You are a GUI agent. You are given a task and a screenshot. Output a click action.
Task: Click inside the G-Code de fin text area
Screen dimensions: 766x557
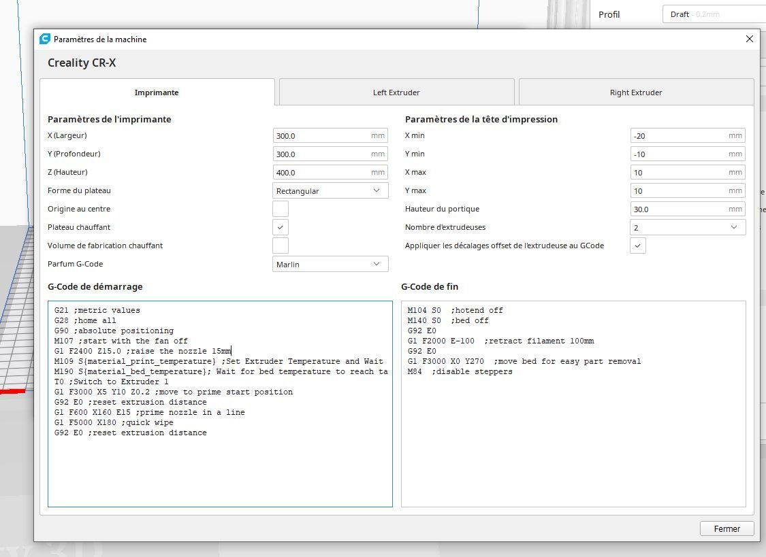tap(573, 404)
